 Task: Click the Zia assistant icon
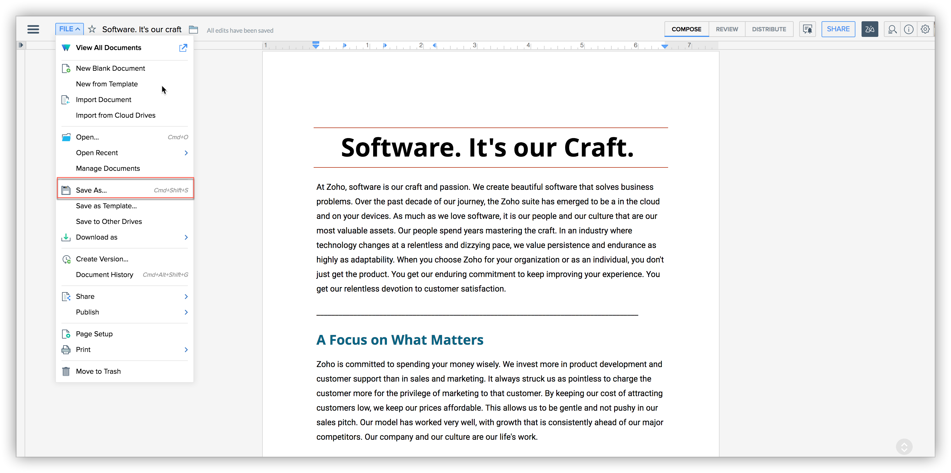pos(869,29)
